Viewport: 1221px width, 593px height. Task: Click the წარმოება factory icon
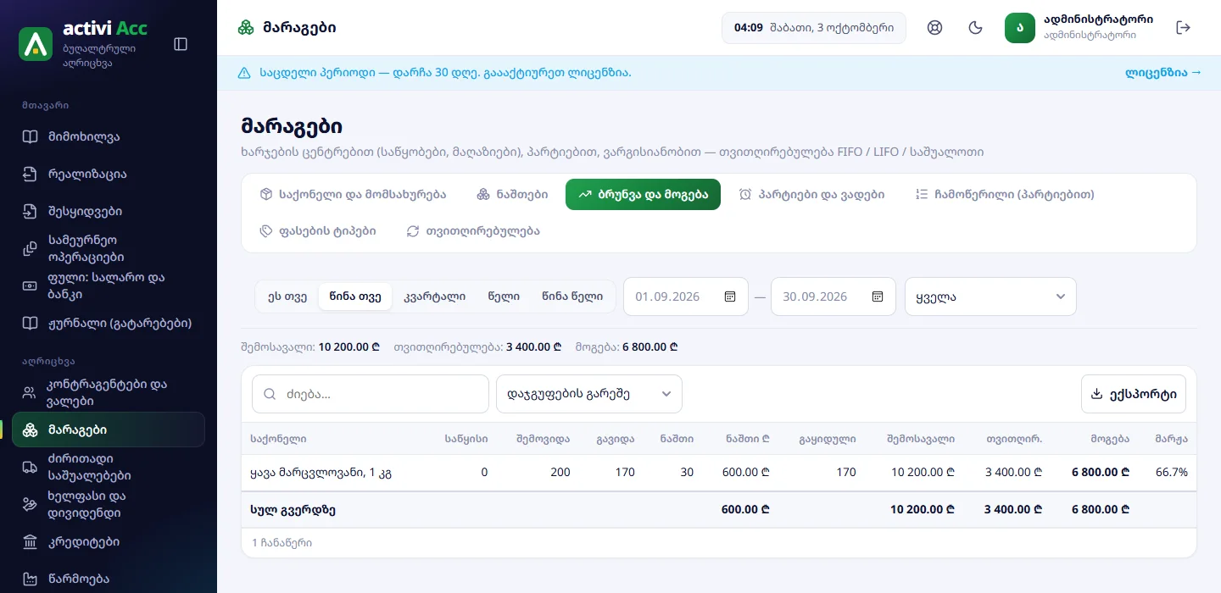point(30,579)
